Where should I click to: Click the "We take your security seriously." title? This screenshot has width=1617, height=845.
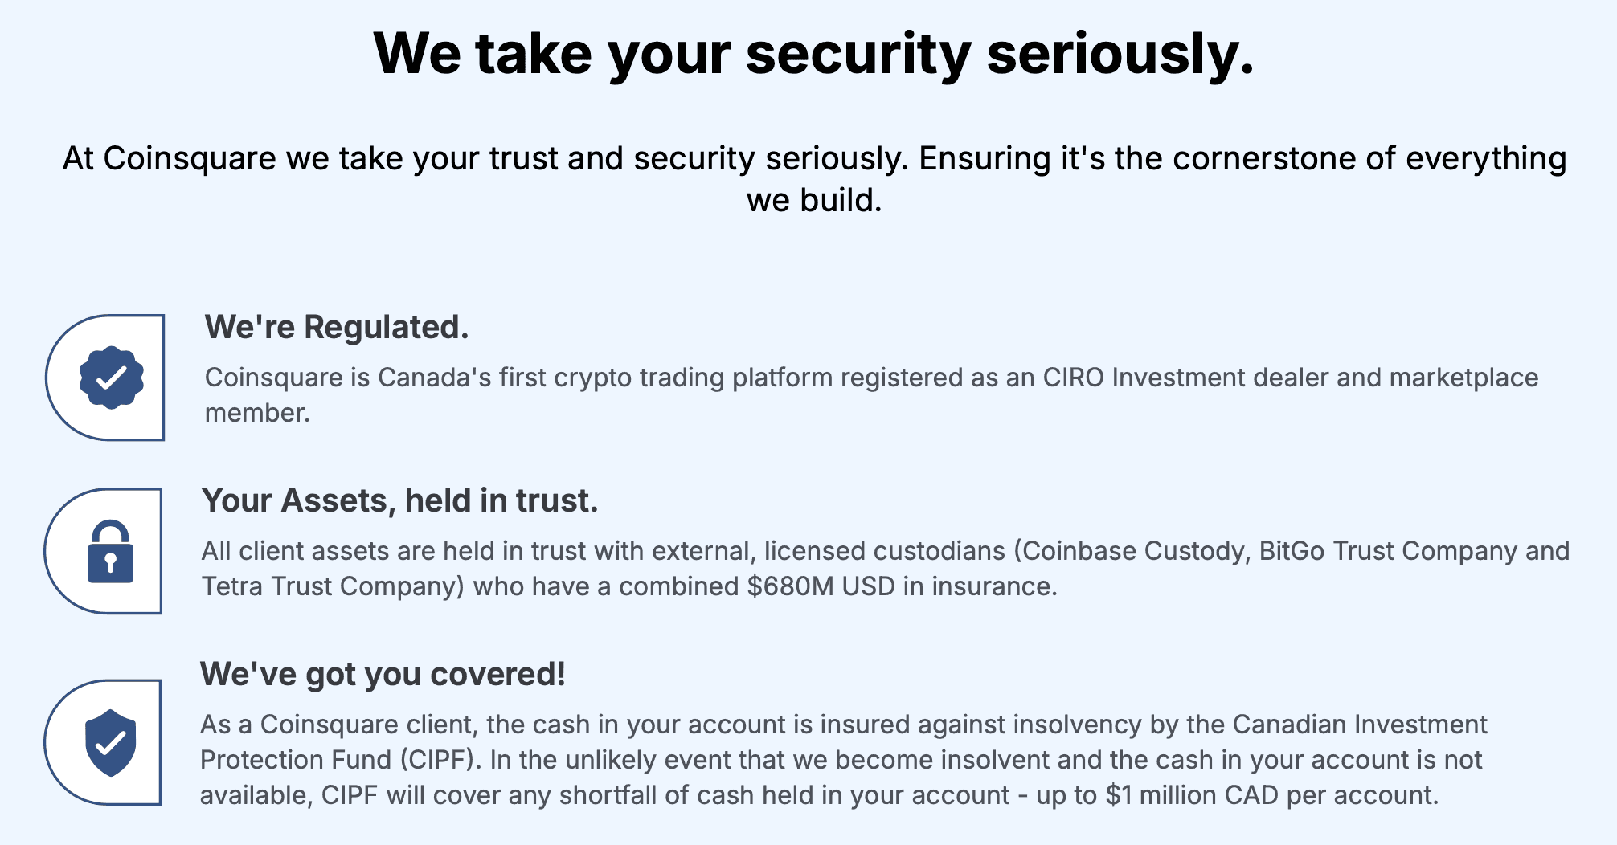point(813,55)
